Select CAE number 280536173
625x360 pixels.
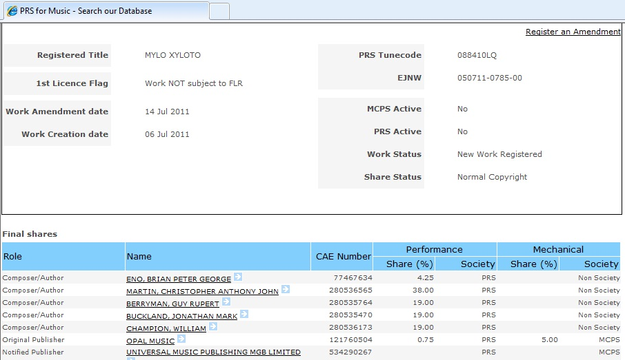coord(350,327)
